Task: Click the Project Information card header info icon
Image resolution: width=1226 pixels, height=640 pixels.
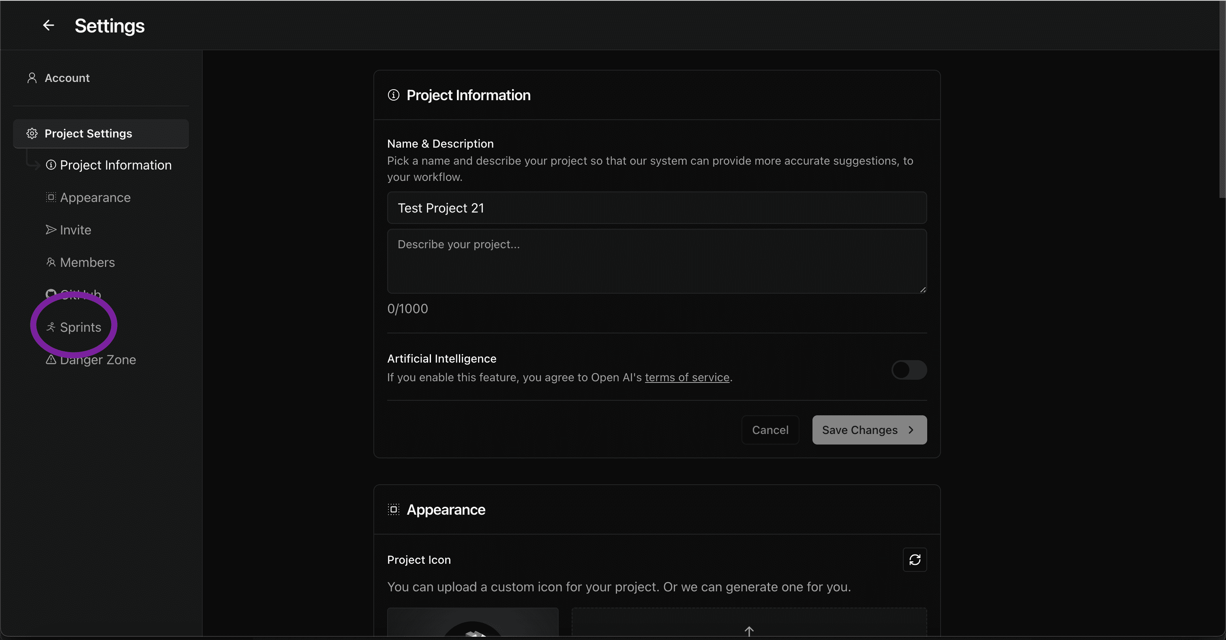Action: click(x=394, y=95)
